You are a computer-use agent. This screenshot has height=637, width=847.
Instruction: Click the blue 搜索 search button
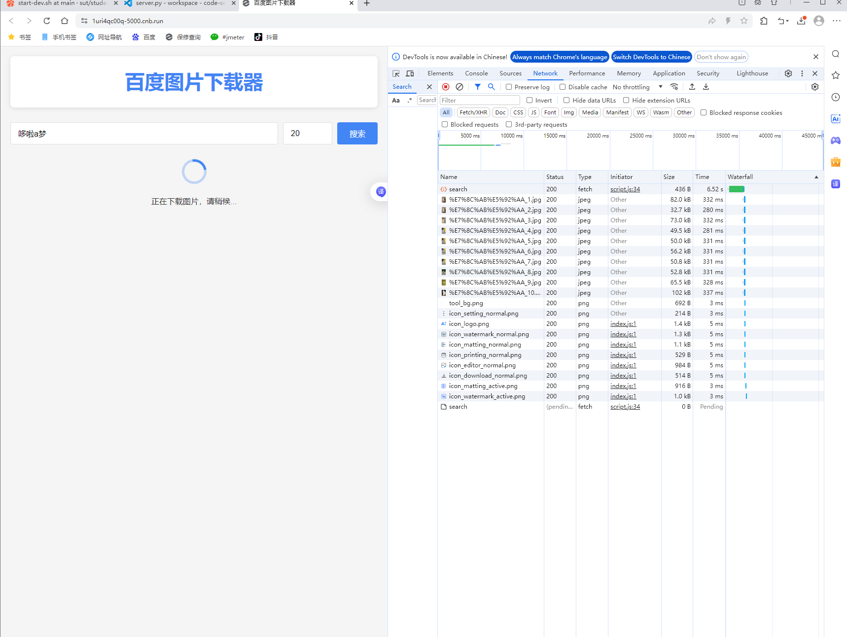(357, 134)
